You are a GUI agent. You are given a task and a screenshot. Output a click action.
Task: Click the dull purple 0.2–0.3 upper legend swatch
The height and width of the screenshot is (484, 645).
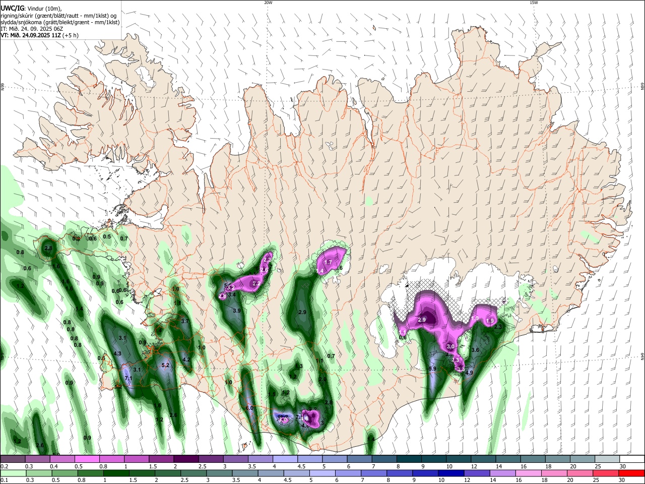coord(13,459)
